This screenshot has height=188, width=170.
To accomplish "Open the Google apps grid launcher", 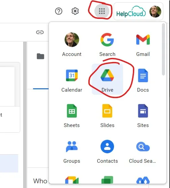I will [102, 11].
